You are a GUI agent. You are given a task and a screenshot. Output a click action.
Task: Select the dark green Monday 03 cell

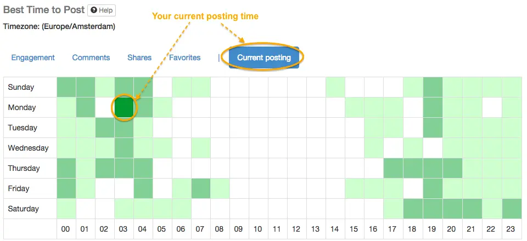(x=124, y=107)
